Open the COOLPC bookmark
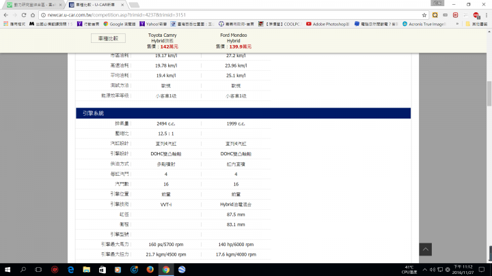This screenshot has width=492, height=276. (x=279, y=24)
